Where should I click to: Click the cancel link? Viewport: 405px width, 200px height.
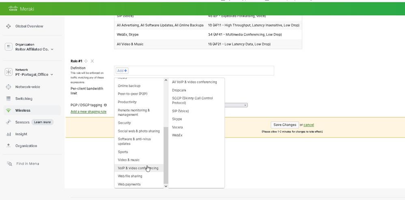[308, 125]
